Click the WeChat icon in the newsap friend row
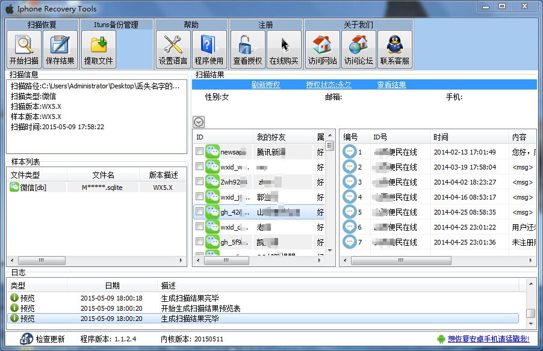This screenshot has width=543, height=351. click(213, 151)
